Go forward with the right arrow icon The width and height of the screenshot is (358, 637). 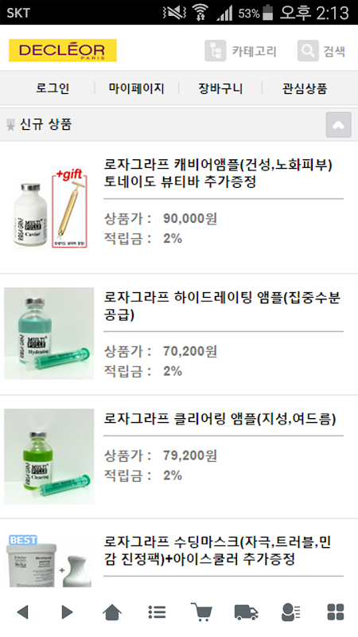[67, 612]
